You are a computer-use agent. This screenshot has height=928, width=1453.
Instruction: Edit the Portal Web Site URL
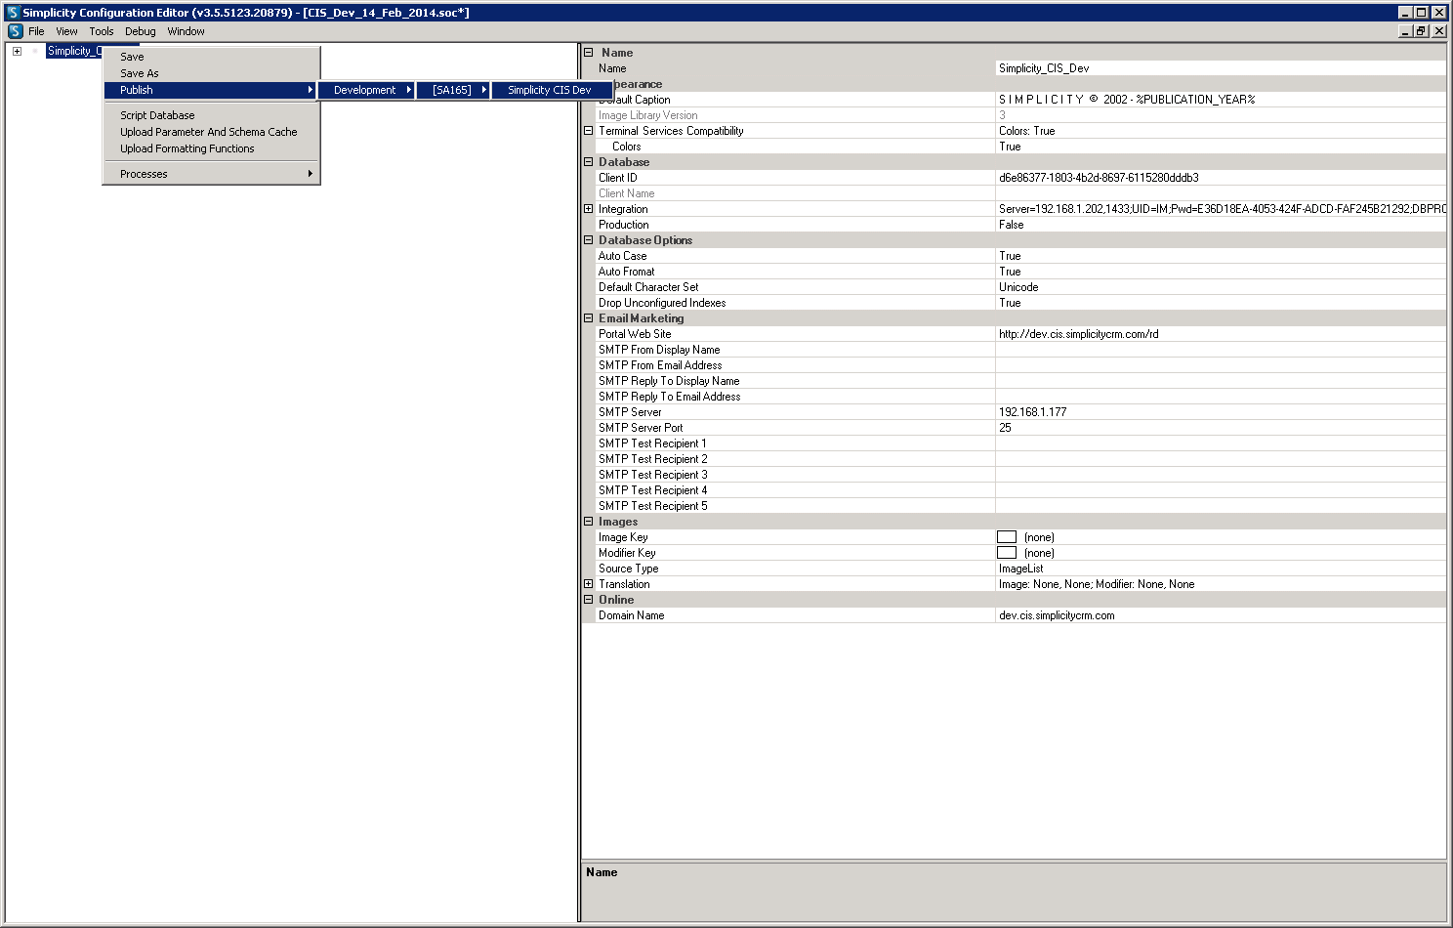(x=1221, y=334)
